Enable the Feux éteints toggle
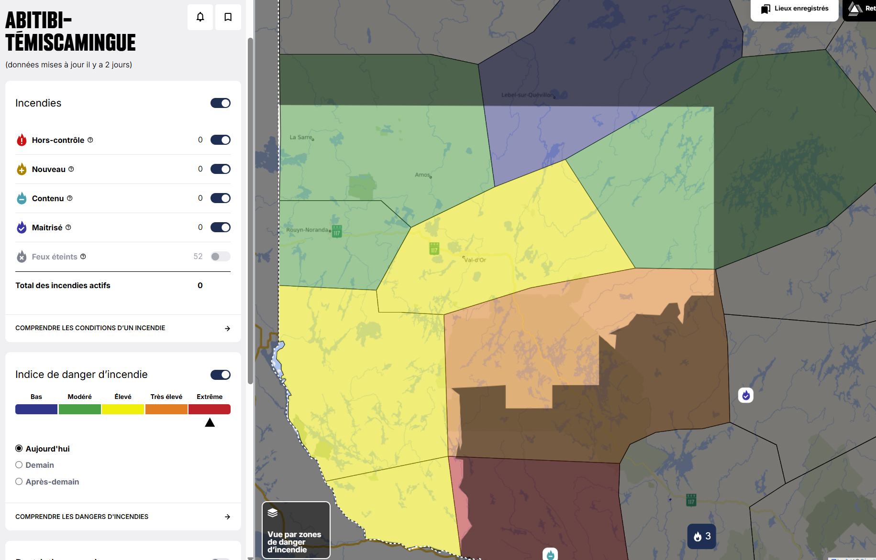Screen dimensions: 876x560 [220, 257]
